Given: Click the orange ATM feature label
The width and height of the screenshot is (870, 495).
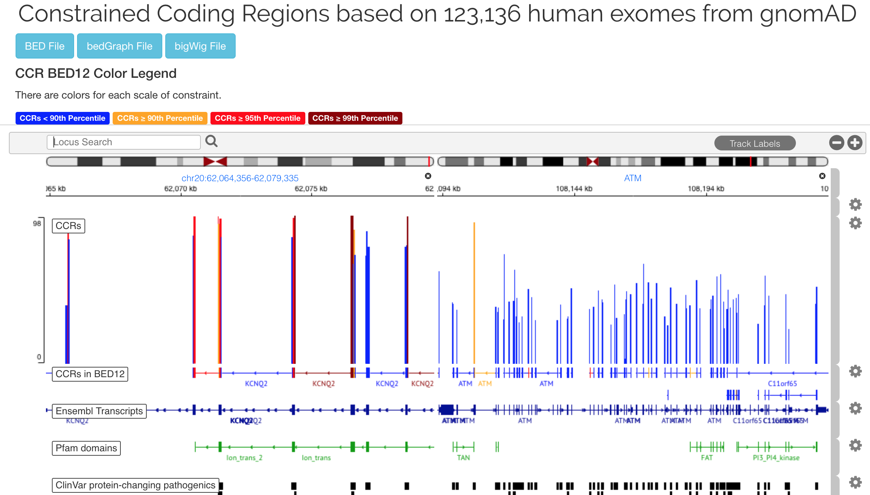Looking at the screenshot, I should click(485, 383).
